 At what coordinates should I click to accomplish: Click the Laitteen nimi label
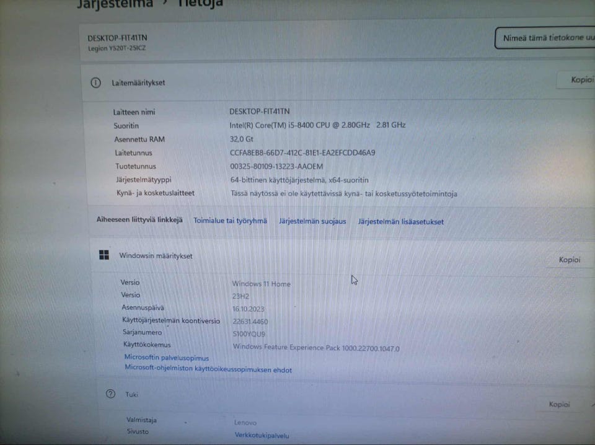point(134,112)
